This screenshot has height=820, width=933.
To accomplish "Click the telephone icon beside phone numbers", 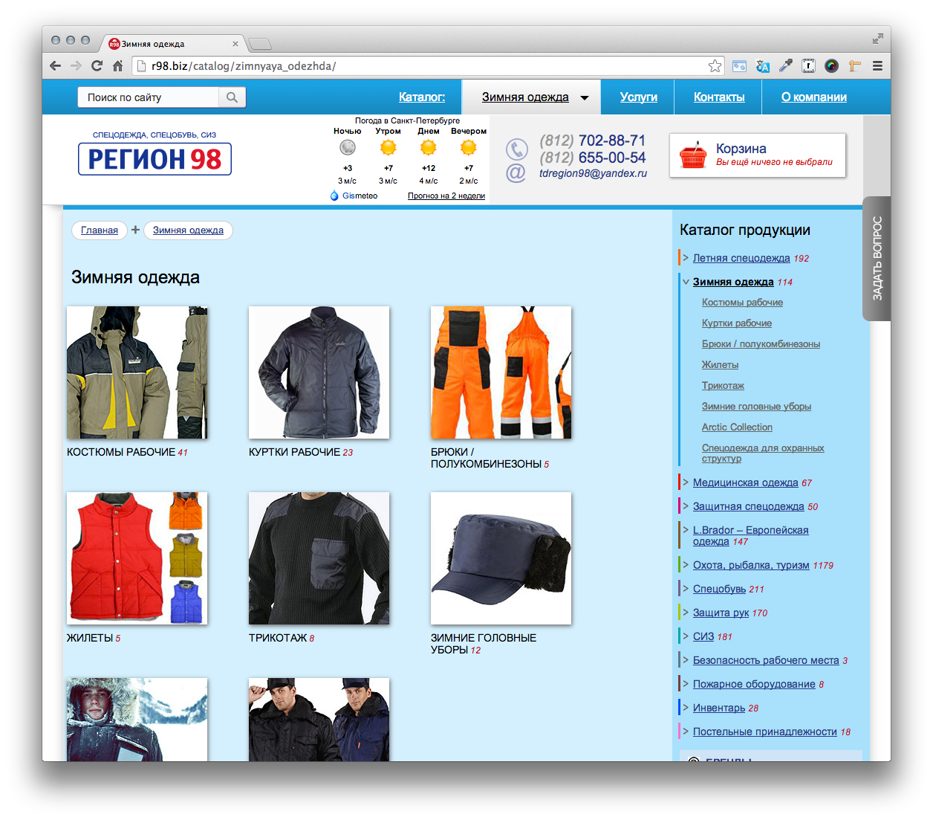I will click(516, 149).
